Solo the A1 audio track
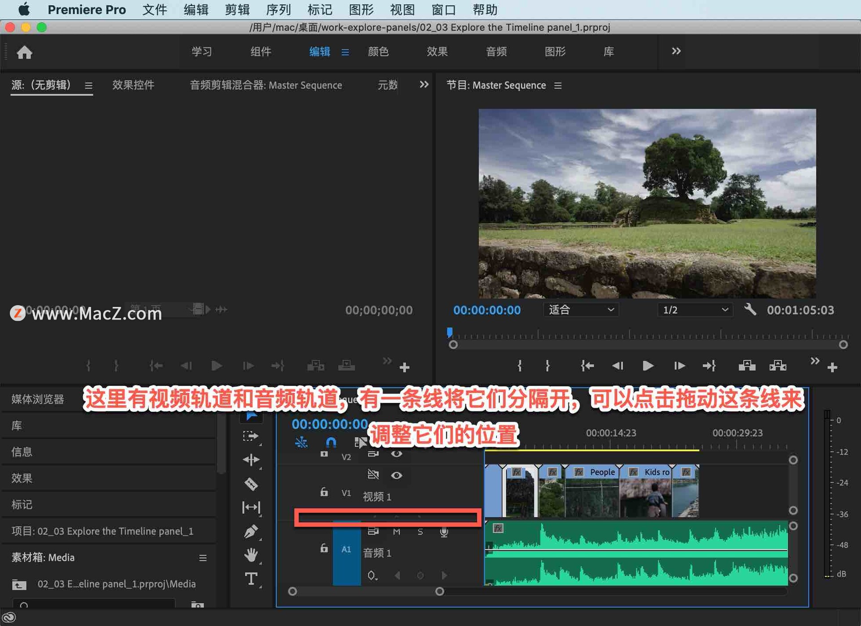The width and height of the screenshot is (861, 626). (x=420, y=532)
